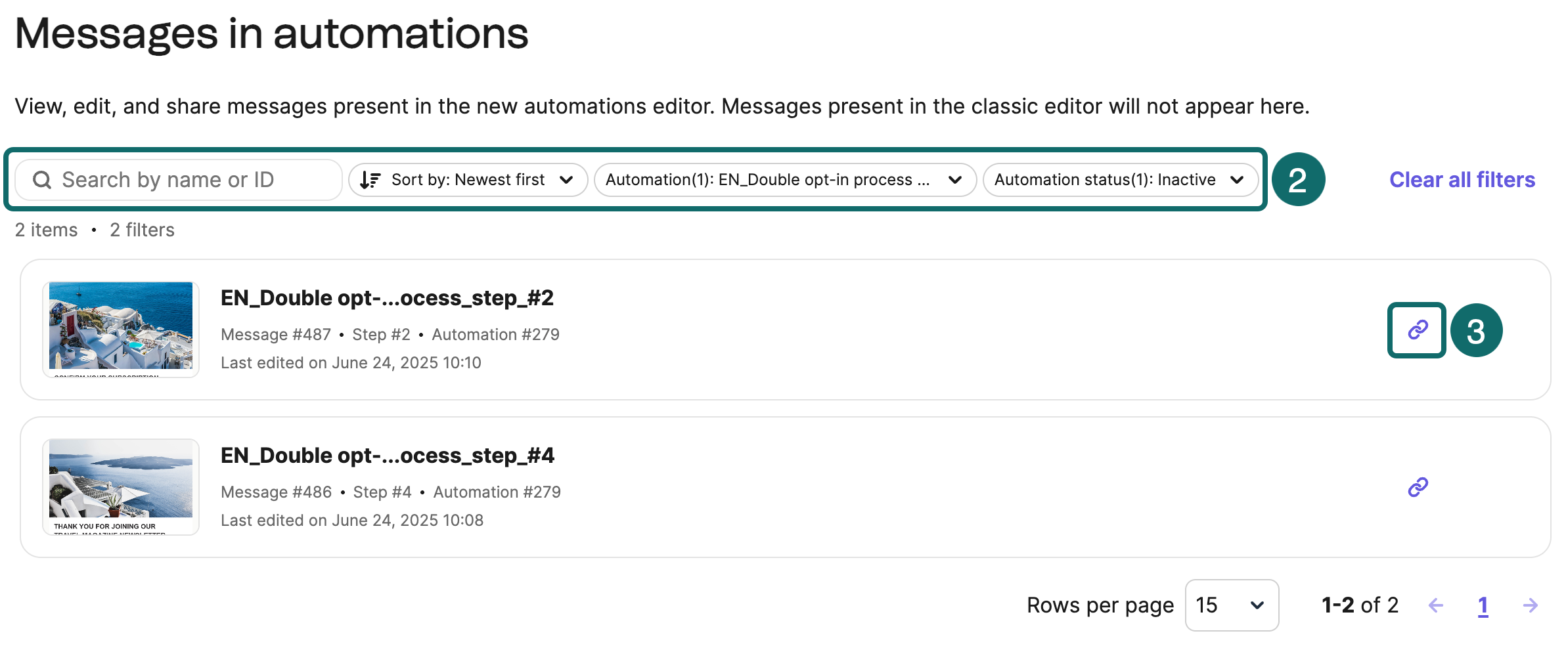
Task: Go to next page arrow
Action: pos(1530,605)
